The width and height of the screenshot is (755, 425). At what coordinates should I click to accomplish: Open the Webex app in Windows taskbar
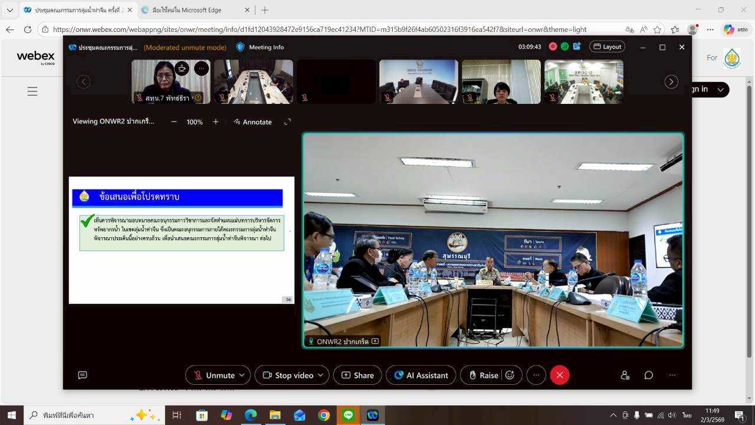372,415
